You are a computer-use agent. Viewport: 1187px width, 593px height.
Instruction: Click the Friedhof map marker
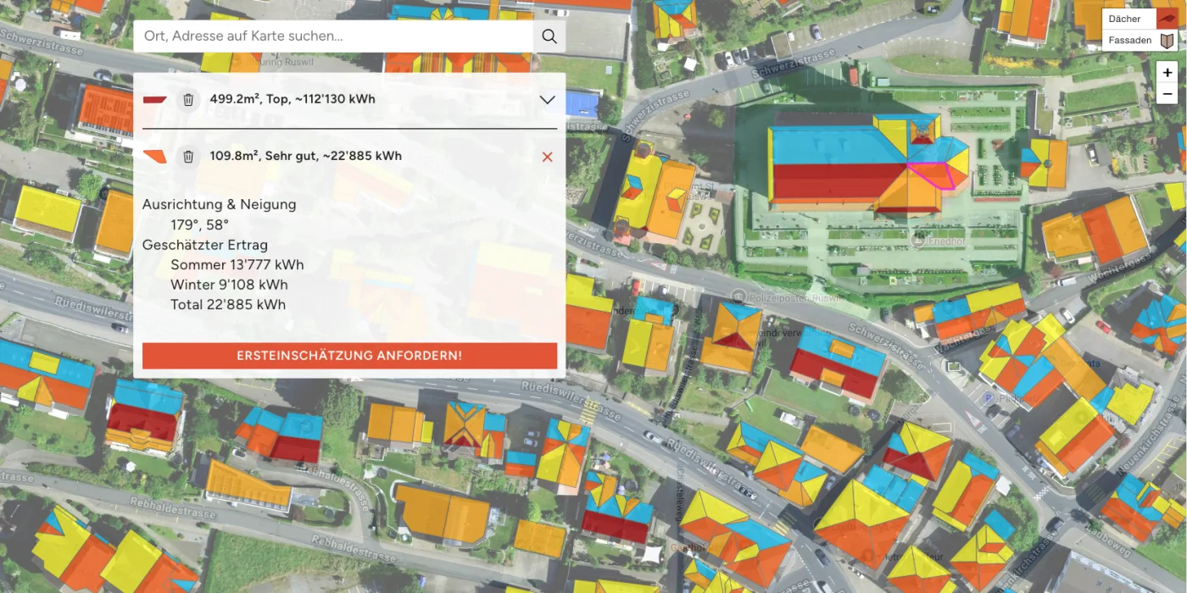pos(917,241)
